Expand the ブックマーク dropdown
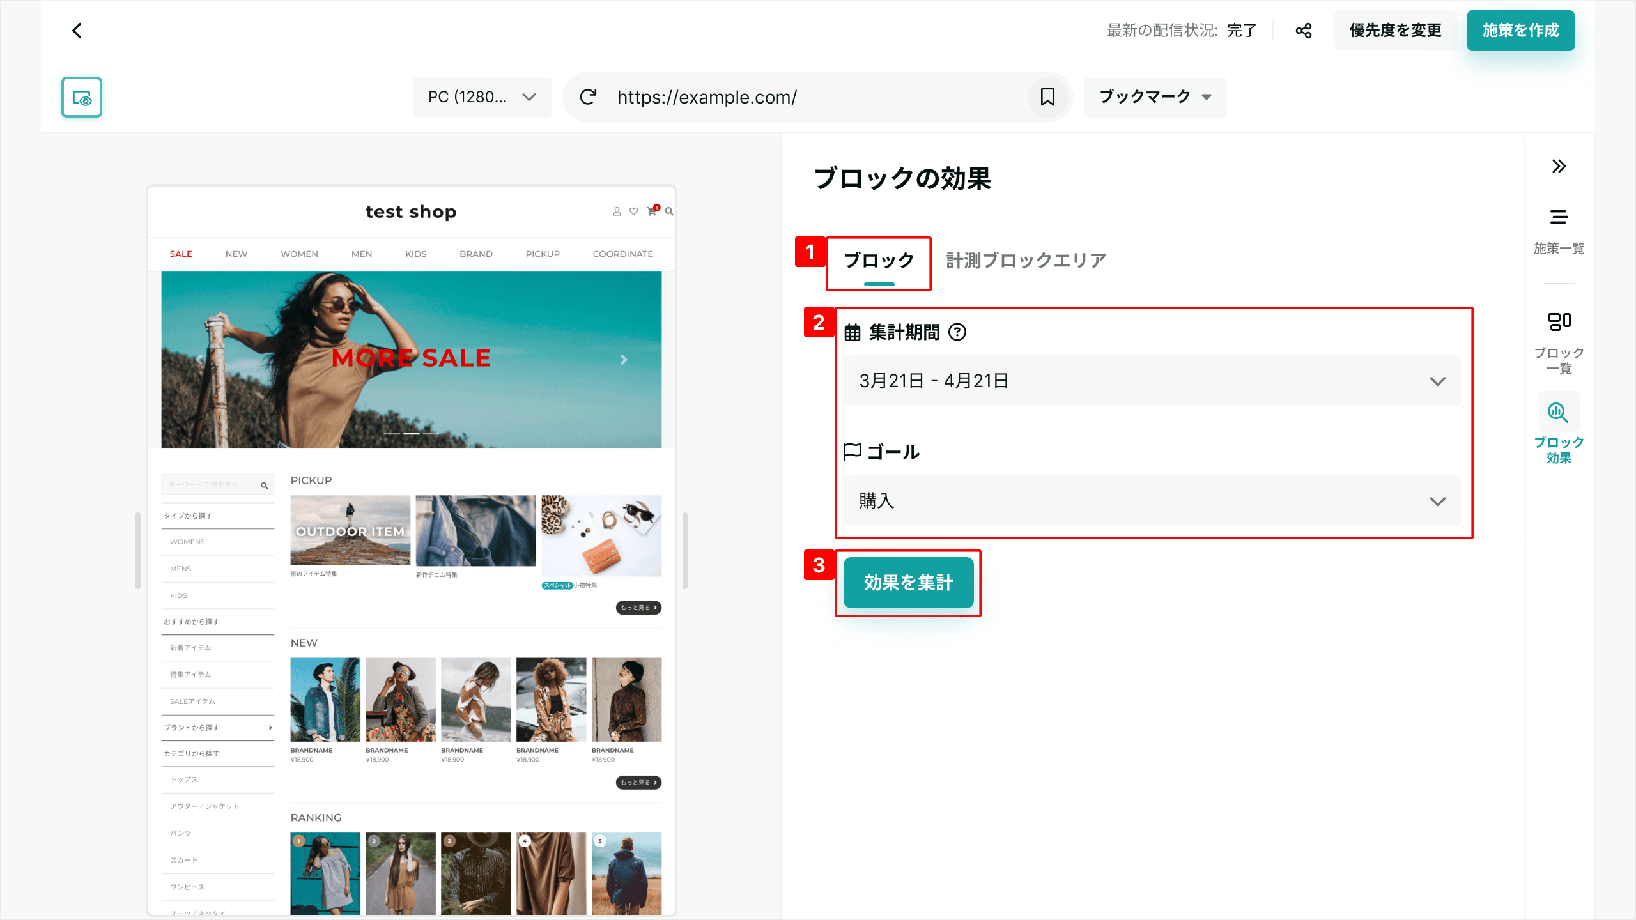This screenshot has height=920, width=1636. coord(1155,97)
